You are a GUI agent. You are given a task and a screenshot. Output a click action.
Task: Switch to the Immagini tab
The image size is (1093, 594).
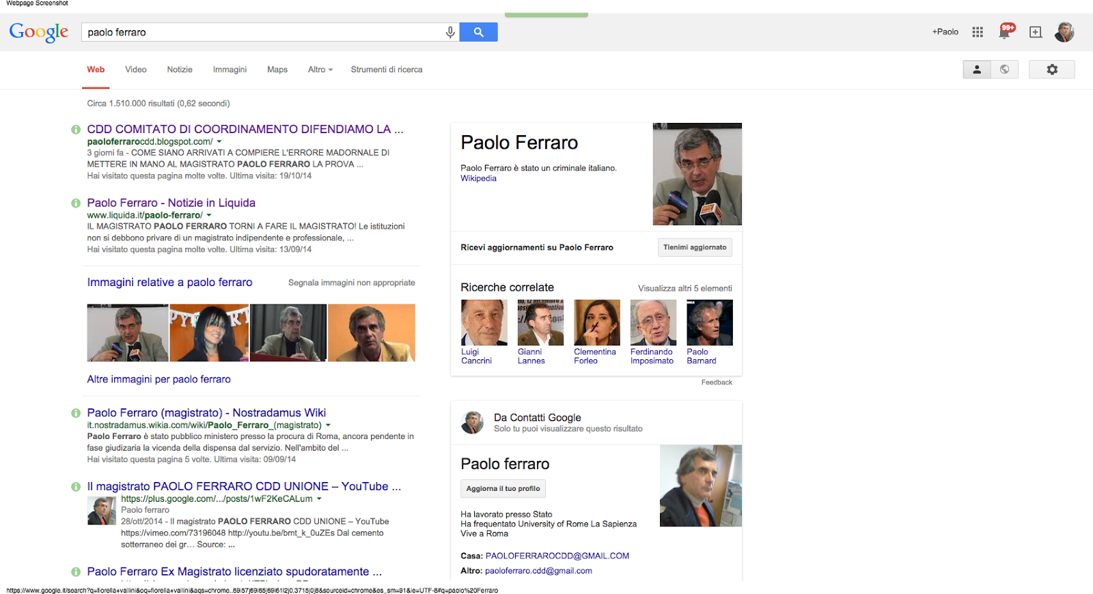pyautogui.click(x=230, y=70)
